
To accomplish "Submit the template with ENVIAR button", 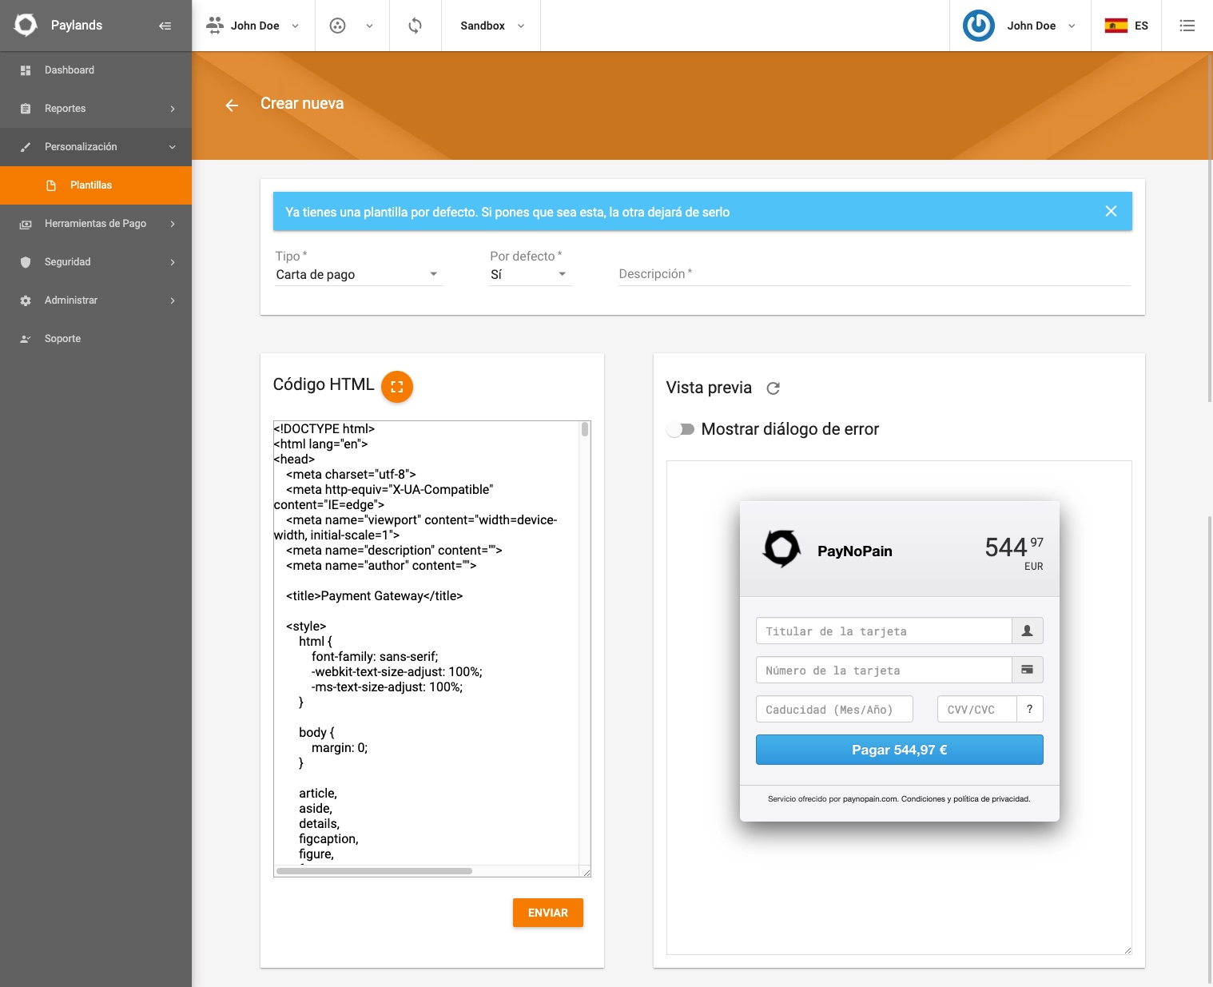I will (x=548, y=913).
